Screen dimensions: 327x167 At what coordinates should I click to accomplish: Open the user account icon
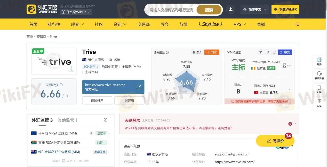click(231, 10)
